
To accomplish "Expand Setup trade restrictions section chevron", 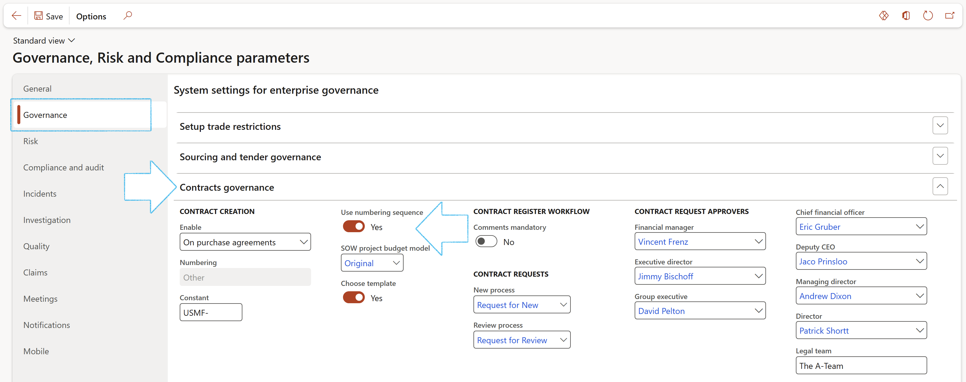I will coord(940,126).
